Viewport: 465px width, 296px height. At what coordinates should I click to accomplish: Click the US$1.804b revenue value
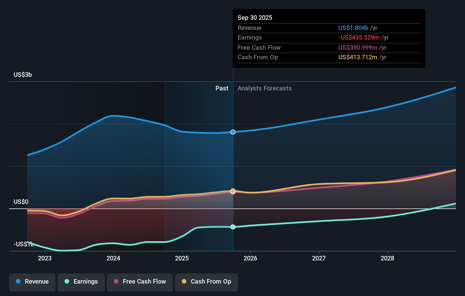[353, 28]
